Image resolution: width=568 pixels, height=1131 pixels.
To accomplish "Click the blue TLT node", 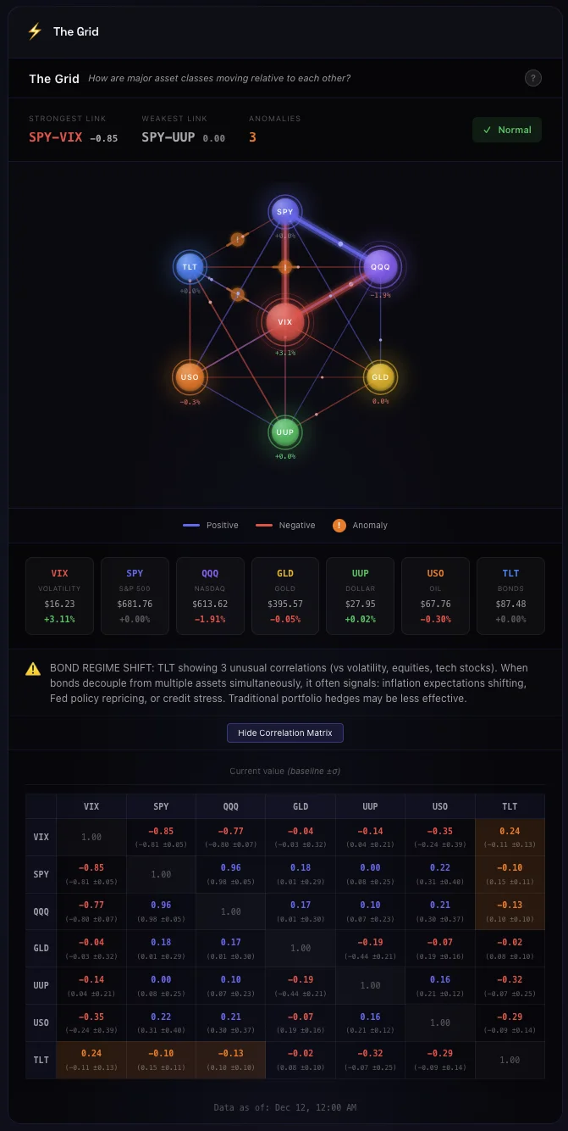I will [190, 266].
